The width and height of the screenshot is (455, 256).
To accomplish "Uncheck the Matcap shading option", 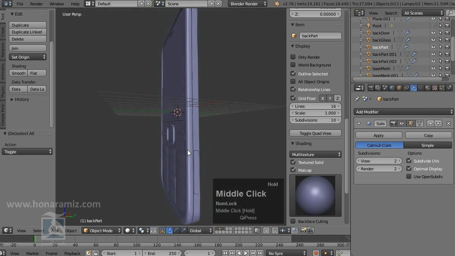I will [x=293, y=170].
